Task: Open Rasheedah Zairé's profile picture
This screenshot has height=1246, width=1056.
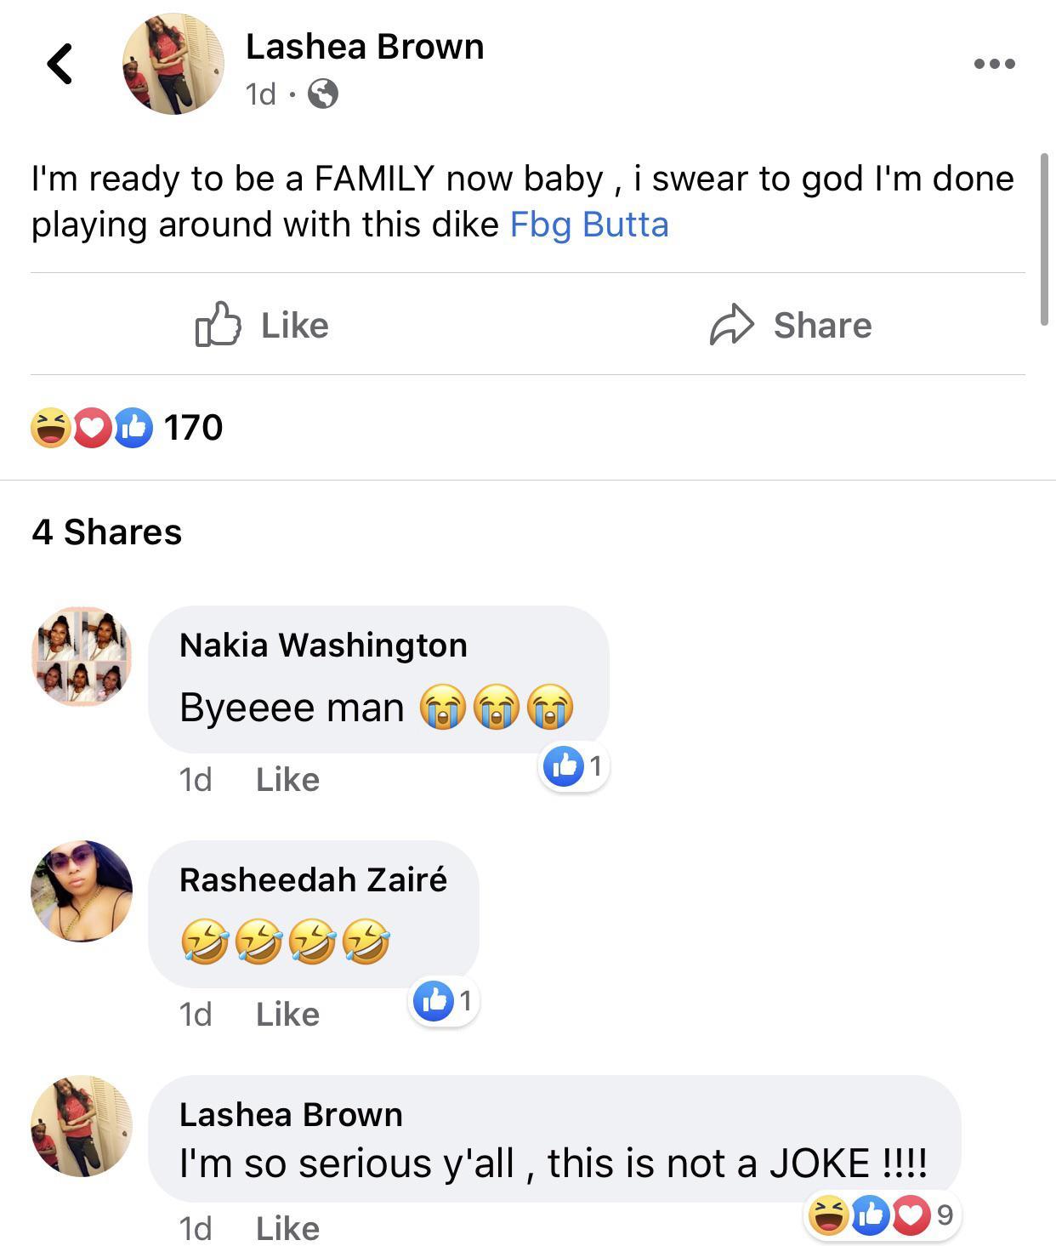Action: pos(82,890)
